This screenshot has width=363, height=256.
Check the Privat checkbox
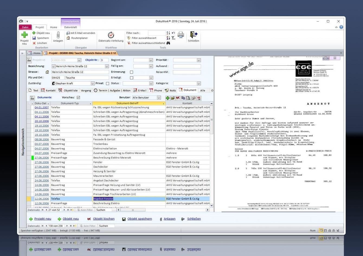pos(107,84)
